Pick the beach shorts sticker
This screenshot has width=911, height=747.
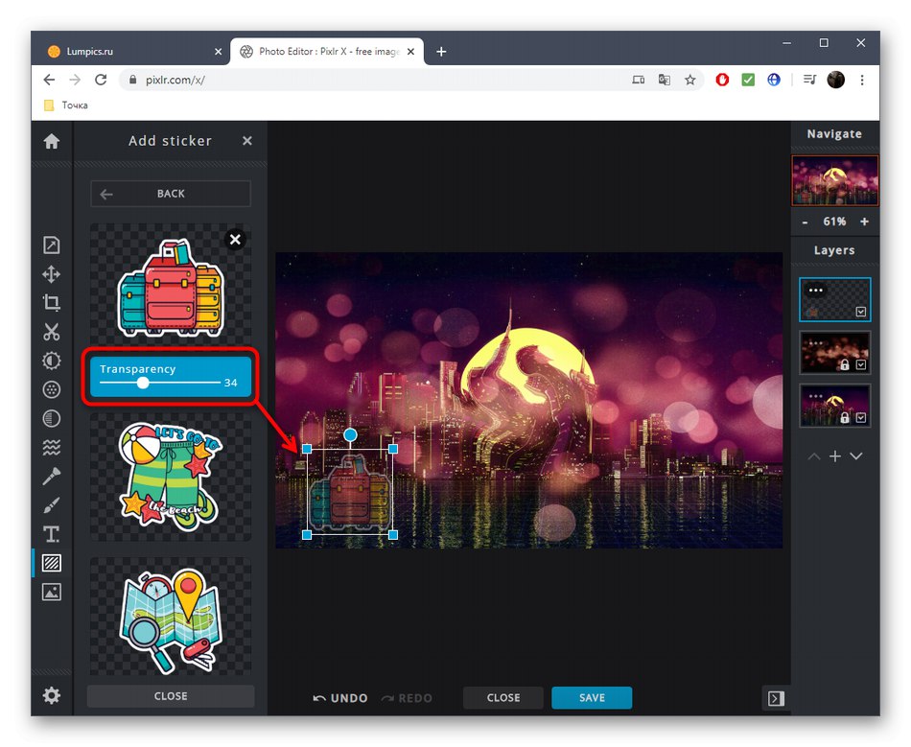click(171, 477)
